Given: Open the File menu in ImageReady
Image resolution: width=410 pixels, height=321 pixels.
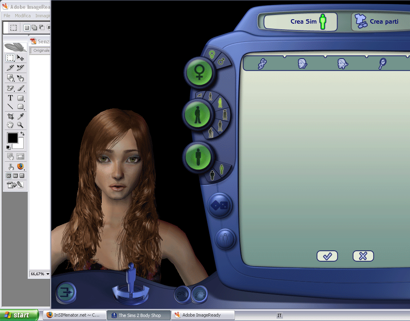Looking at the screenshot, I should click(x=7, y=16).
